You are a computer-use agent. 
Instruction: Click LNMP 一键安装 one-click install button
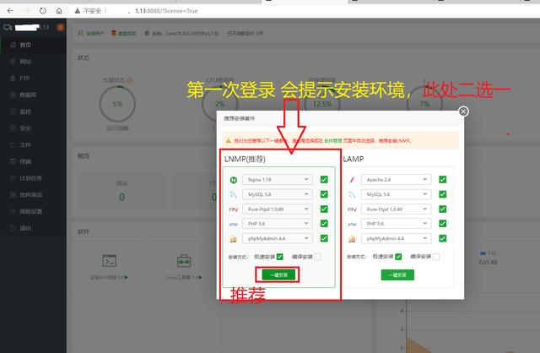pos(278,274)
